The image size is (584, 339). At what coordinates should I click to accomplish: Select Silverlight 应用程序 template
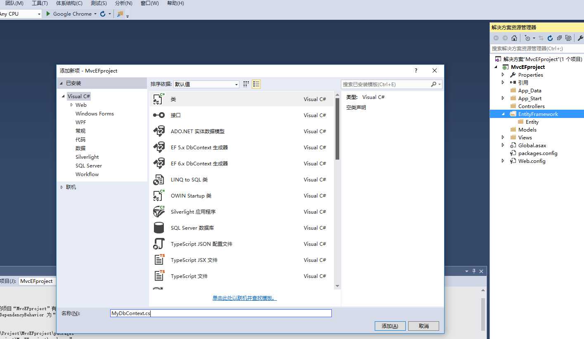pyautogui.click(x=241, y=212)
